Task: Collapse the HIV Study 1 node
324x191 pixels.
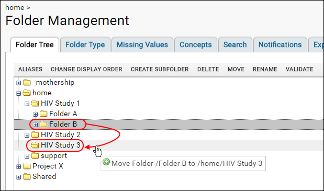Action: point(27,104)
